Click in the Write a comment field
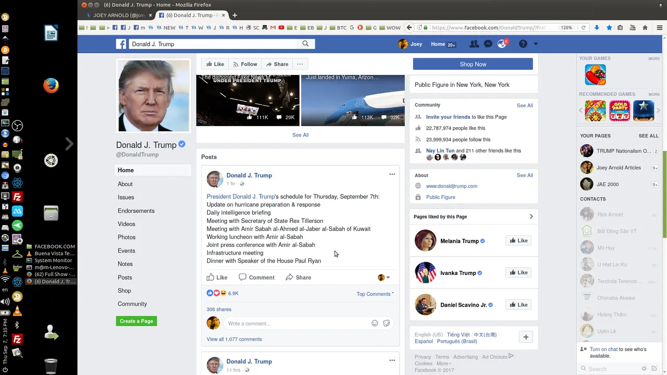The height and width of the screenshot is (375, 667). [x=297, y=323]
